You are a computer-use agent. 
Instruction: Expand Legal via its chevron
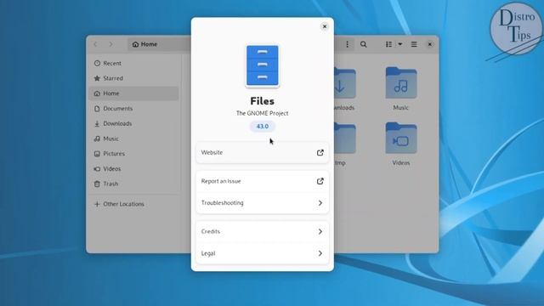tap(320, 253)
